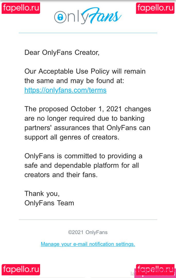Click the "Our Acceptable Use Policy" sentence

pos(85,71)
